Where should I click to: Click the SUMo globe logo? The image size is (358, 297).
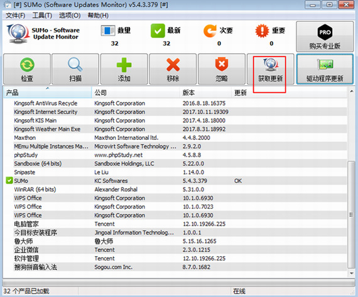coord(18,34)
